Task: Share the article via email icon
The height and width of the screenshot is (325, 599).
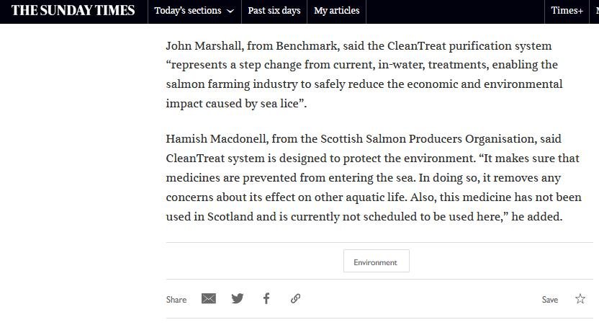Action: (x=209, y=298)
